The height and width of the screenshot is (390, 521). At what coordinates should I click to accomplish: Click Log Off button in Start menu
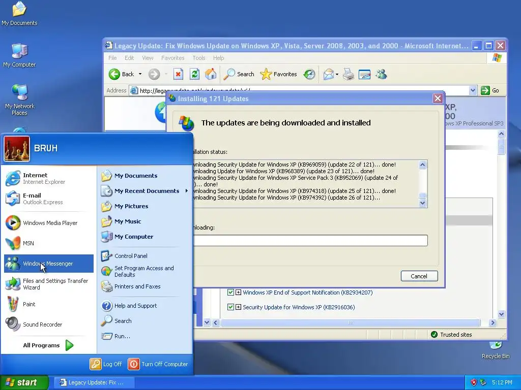point(106,364)
